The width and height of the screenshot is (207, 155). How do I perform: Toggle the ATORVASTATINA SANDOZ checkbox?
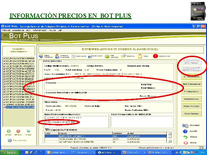coord(4,97)
